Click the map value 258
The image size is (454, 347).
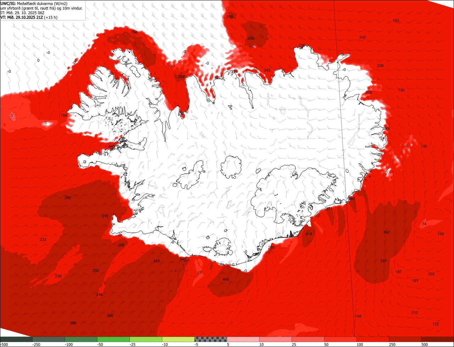[x=229, y=17]
